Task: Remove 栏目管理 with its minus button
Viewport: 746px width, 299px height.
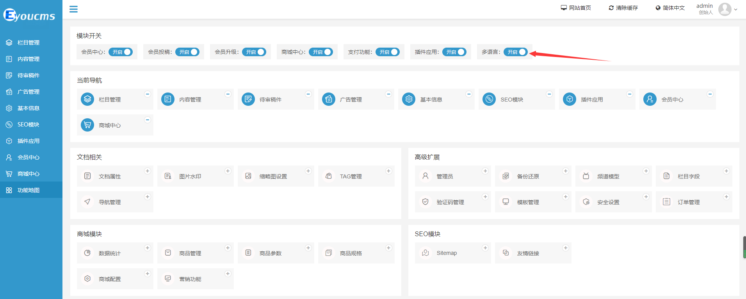Action: pyautogui.click(x=148, y=94)
